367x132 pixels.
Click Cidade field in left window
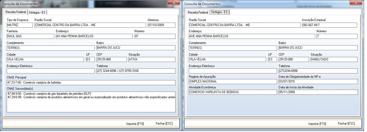[x=45, y=59]
